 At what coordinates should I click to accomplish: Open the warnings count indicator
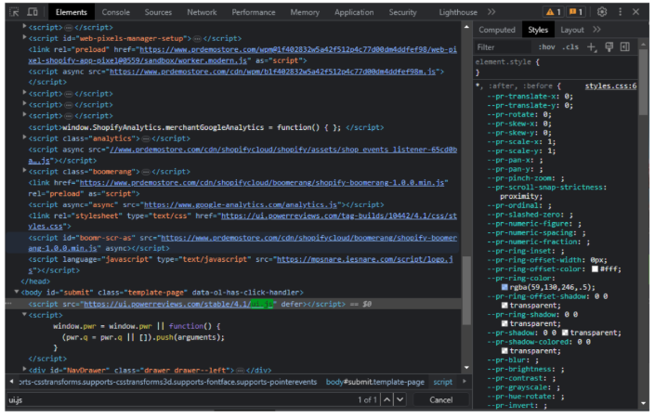(554, 12)
